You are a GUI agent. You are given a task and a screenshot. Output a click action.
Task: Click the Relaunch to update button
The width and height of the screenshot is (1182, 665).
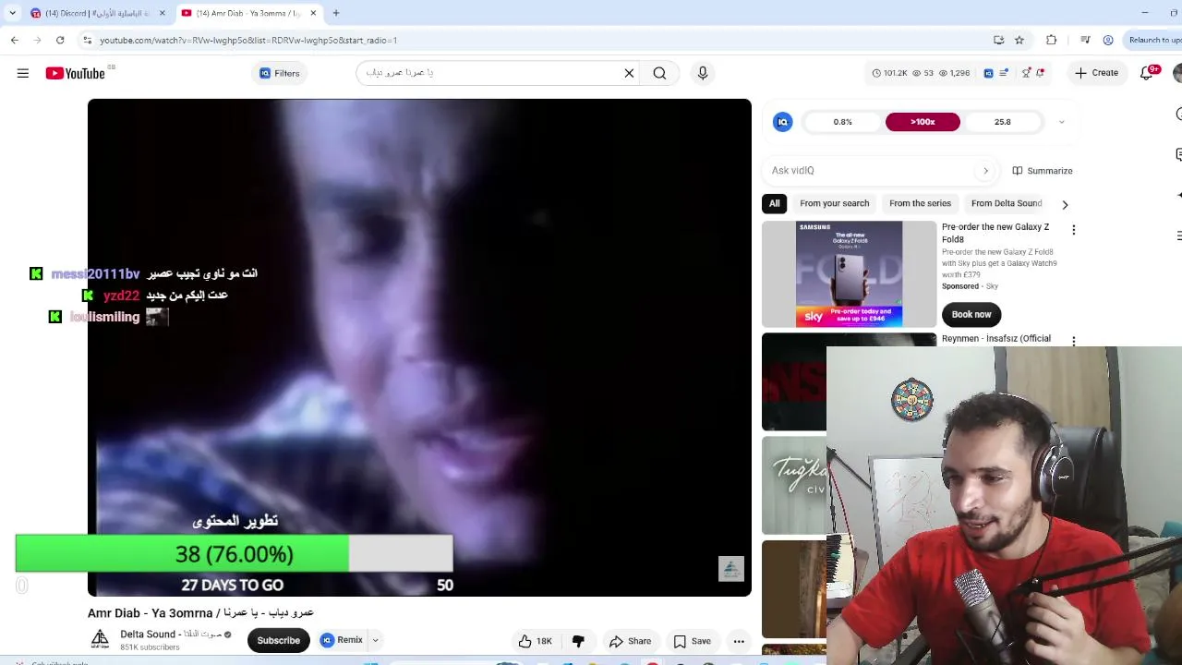coord(1153,40)
